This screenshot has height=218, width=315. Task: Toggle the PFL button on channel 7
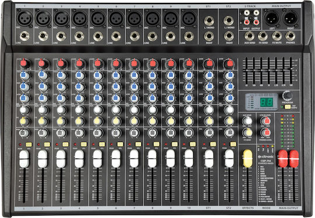pyautogui.click(x=138, y=144)
